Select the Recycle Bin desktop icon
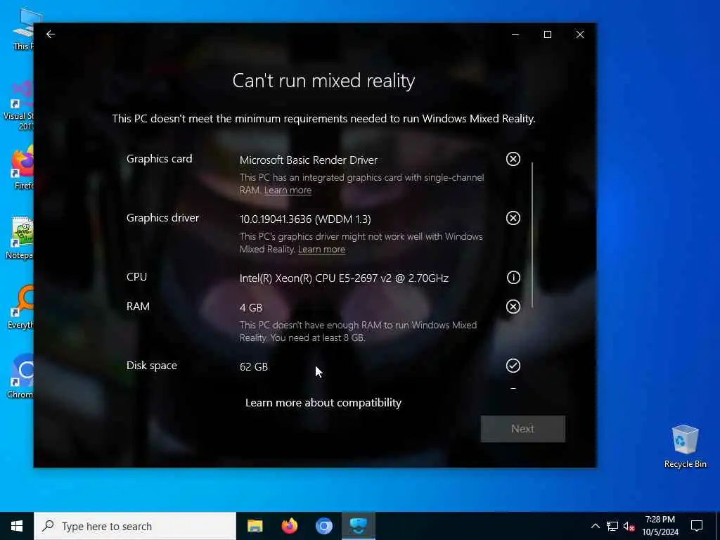 pyautogui.click(x=685, y=446)
